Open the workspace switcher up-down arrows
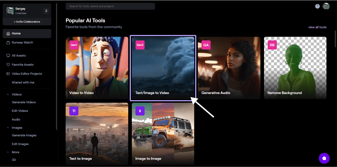This screenshot has height=167, width=337. [46, 11]
